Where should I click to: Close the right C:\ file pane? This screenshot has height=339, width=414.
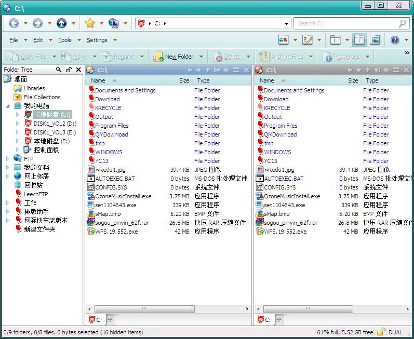click(x=406, y=70)
